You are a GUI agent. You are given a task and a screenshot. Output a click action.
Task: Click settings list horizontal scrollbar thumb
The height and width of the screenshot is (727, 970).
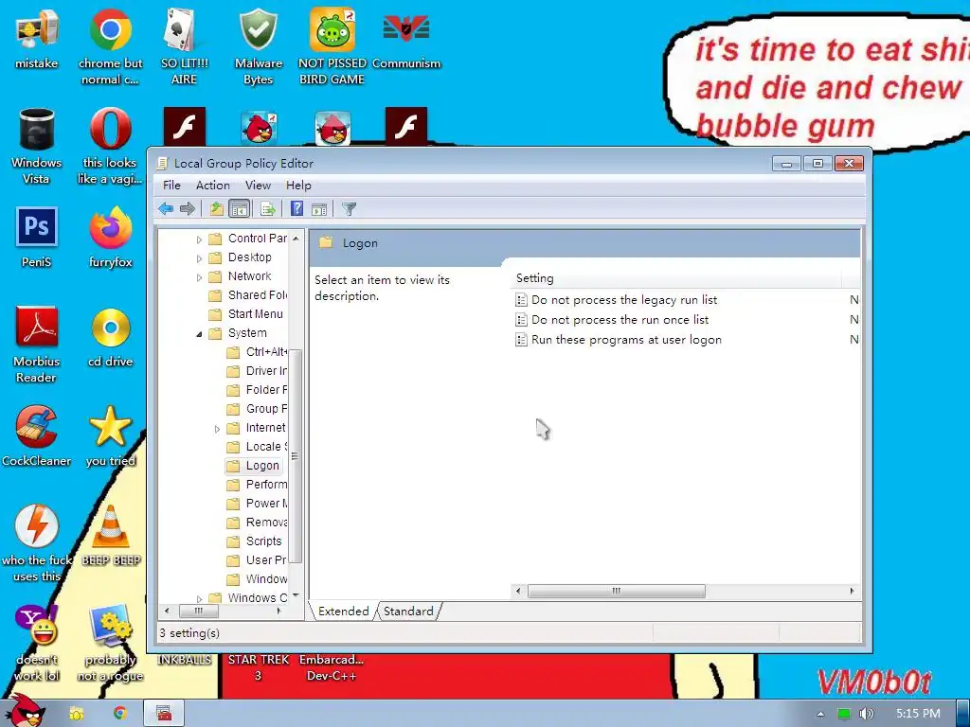[x=616, y=591]
